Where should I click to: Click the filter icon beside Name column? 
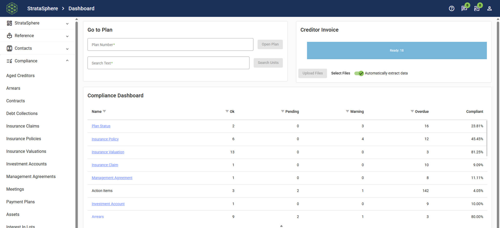[x=104, y=111]
